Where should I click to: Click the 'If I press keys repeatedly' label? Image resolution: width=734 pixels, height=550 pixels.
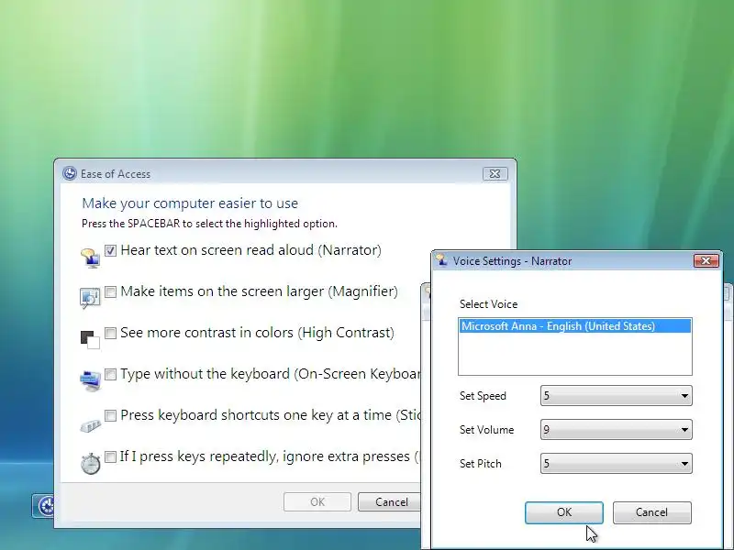click(x=270, y=456)
